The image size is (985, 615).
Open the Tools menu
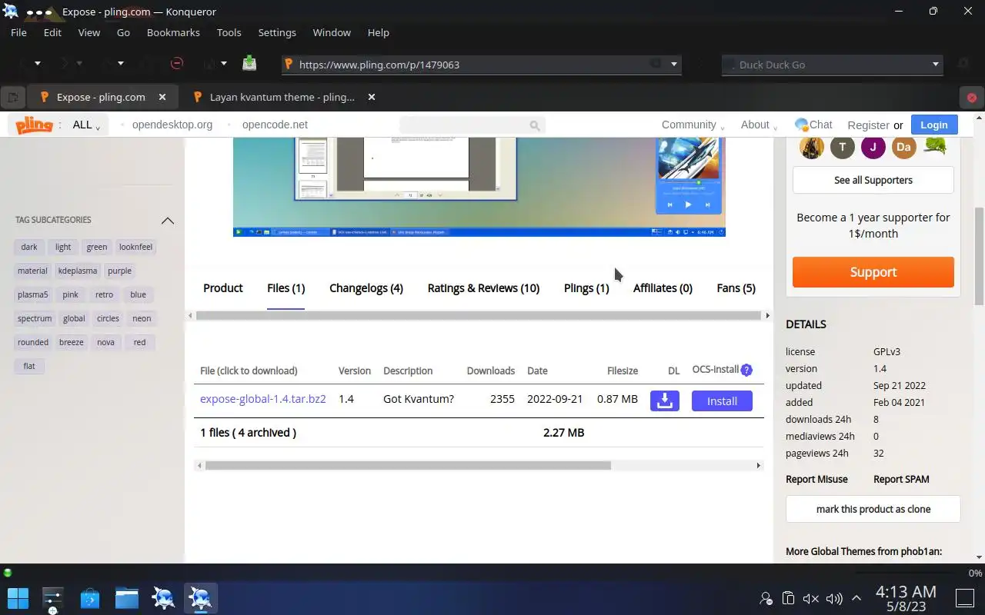pyautogui.click(x=229, y=32)
